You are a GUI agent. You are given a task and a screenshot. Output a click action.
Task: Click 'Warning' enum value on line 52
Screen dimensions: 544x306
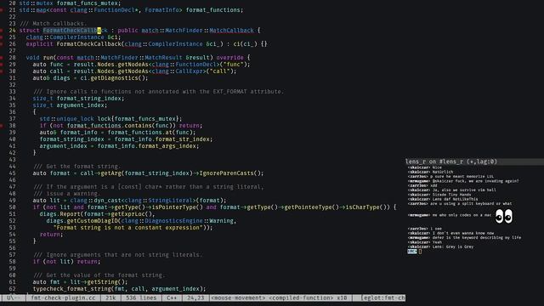pyautogui.click(x=221, y=221)
